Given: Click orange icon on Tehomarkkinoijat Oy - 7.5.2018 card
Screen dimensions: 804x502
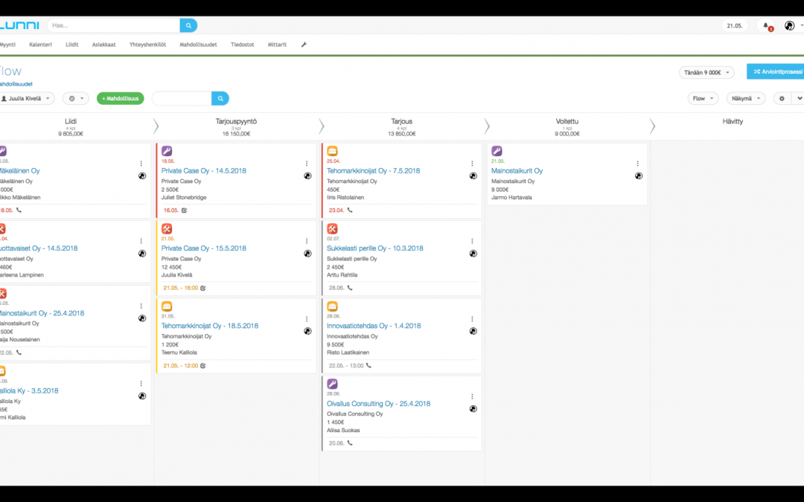Looking at the screenshot, I should pos(332,151).
